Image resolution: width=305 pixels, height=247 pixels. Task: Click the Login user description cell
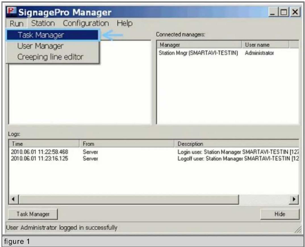238,152
